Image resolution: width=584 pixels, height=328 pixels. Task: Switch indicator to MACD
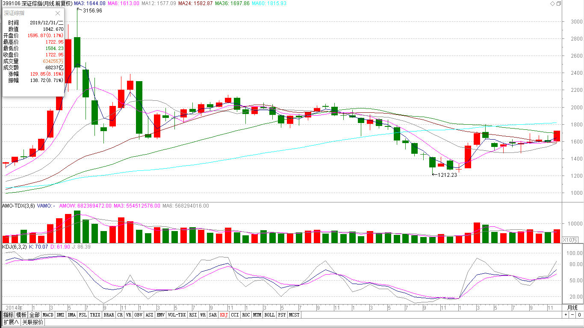pos(48,315)
